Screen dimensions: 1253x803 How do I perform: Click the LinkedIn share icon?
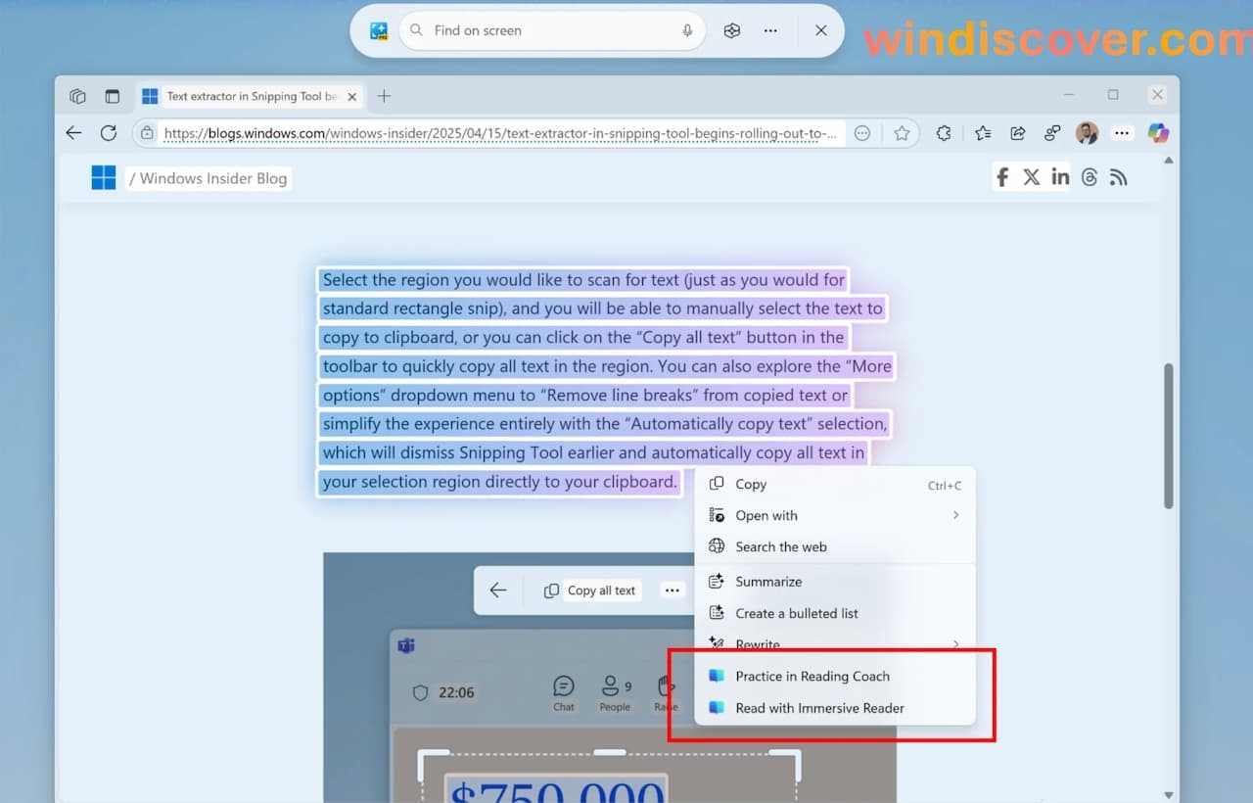(1060, 177)
